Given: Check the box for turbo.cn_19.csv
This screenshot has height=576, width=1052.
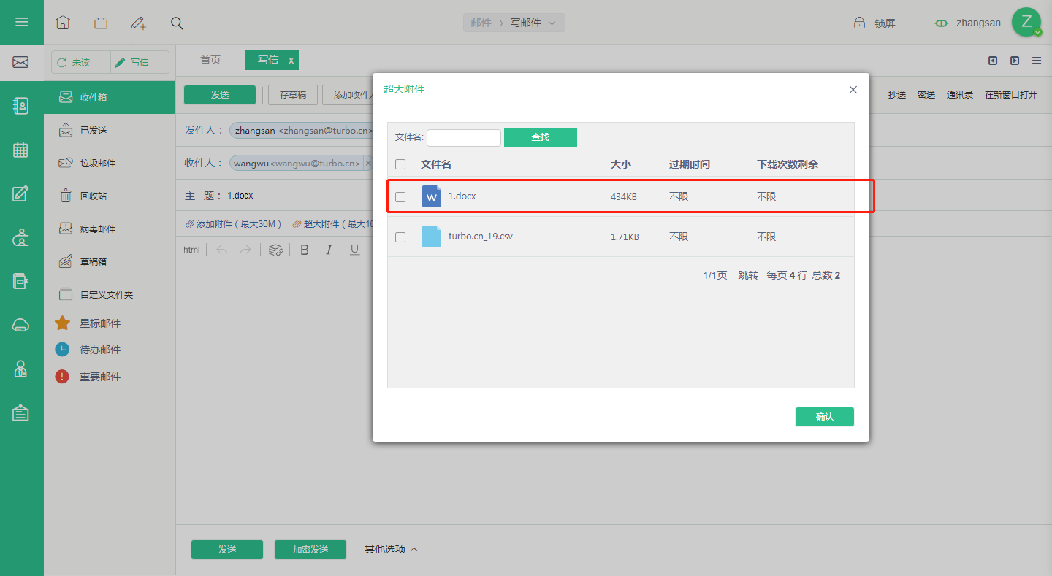Looking at the screenshot, I should coord(400,237).
